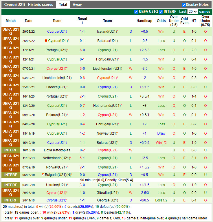Open the Doxa Katokopias team link
The image size is (213, 222).
(x=57, y=150)
